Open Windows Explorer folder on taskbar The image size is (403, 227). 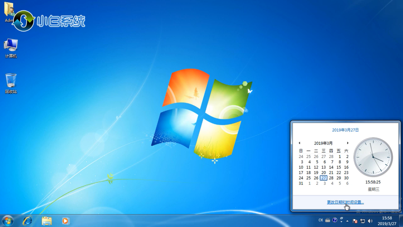(47, 221)
